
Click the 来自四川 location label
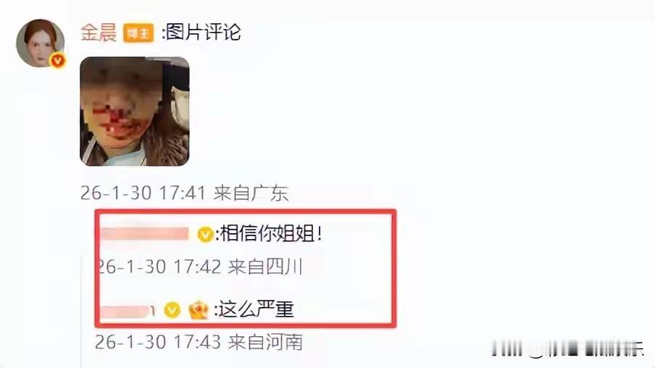click(265, 267)
